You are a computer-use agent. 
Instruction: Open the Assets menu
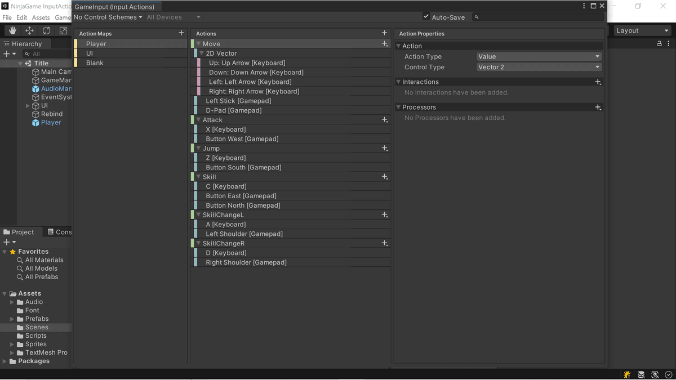coord(41,17)
